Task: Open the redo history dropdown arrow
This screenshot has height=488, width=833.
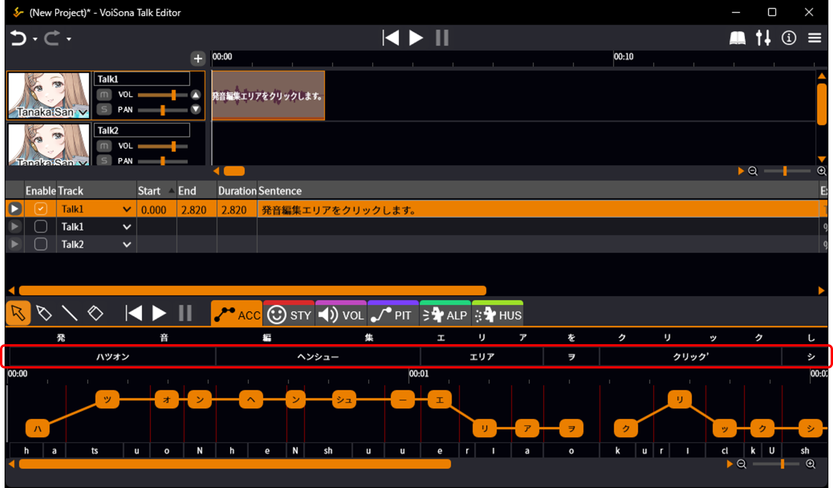Action: [x=68, y=39]
